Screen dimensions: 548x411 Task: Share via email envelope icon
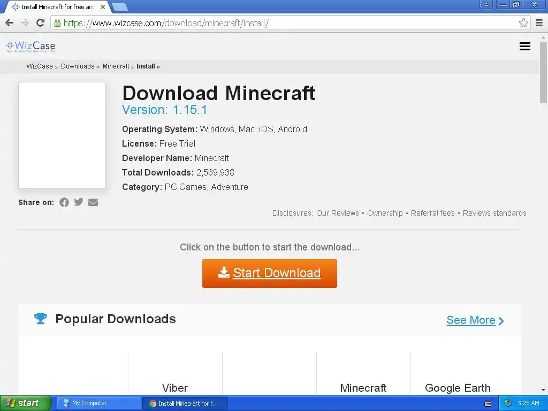93,202
